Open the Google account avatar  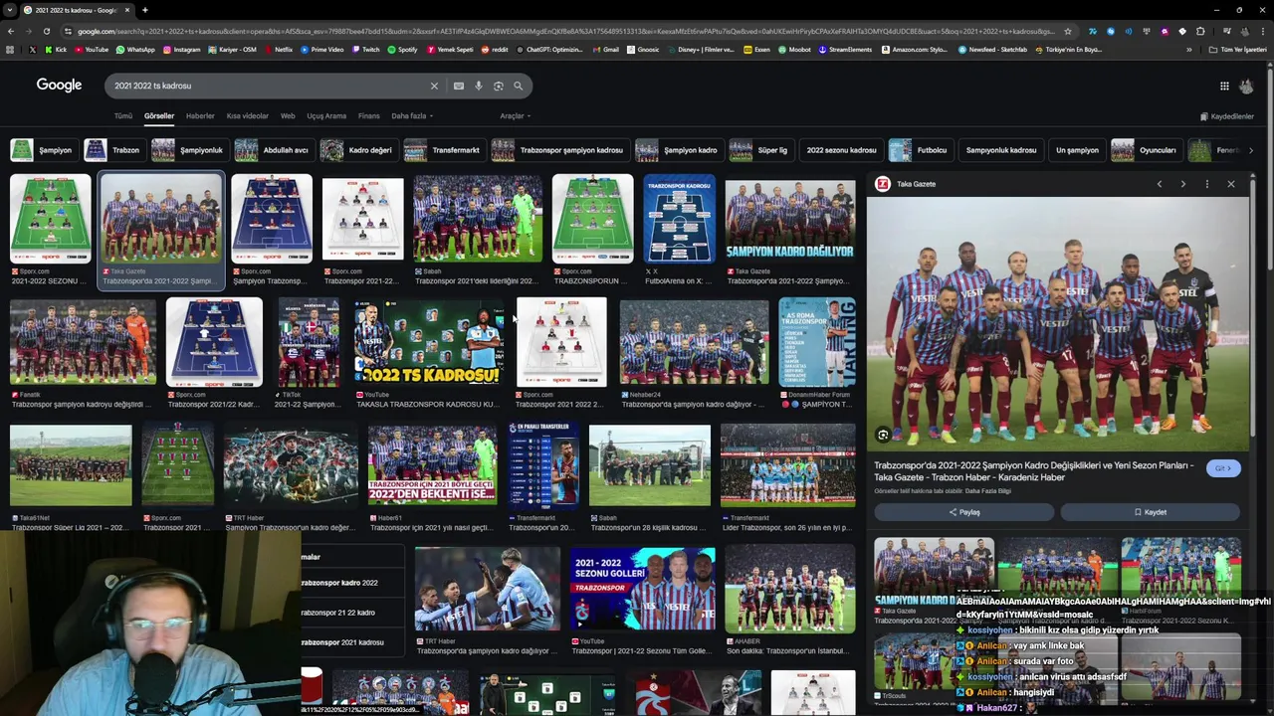coord(1246,86)
